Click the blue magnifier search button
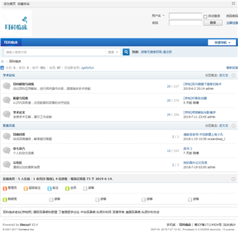Image resolution: width=238 pixels, height=238 pixels. click(126, 52)
